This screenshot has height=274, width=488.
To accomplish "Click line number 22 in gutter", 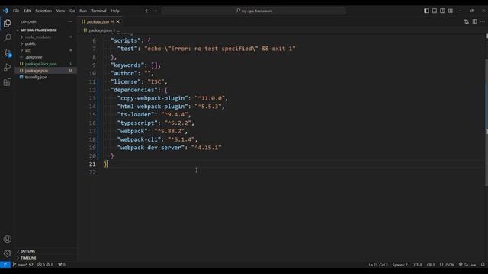I will pyautogui.click(x=92, y=173).
